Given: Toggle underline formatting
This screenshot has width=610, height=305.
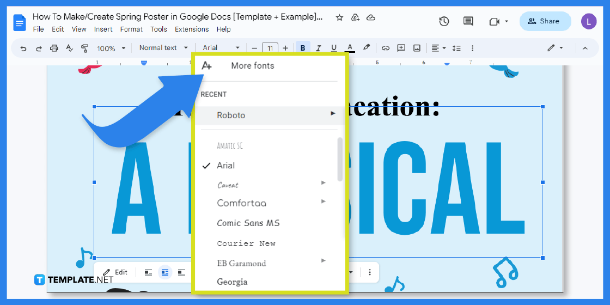Looking at the screenshot, I should click(334, 48).
